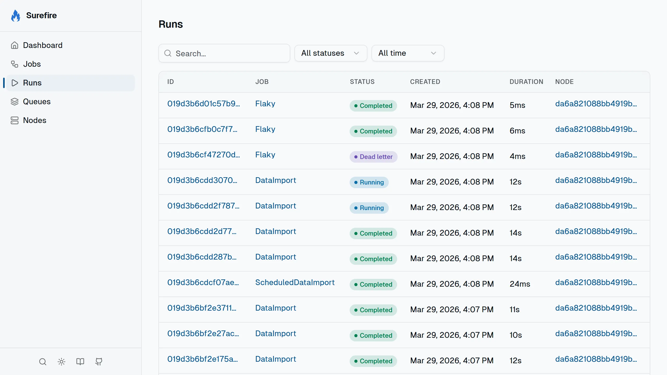Open the GitHub icon link

click(99, 362)
